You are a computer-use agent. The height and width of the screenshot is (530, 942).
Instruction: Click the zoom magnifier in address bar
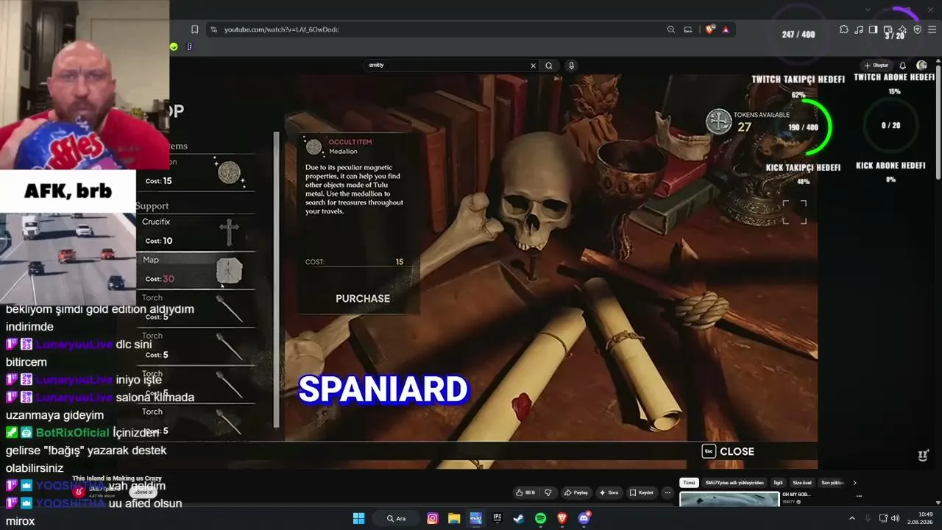pyautogui.click(x=671, y=29)
